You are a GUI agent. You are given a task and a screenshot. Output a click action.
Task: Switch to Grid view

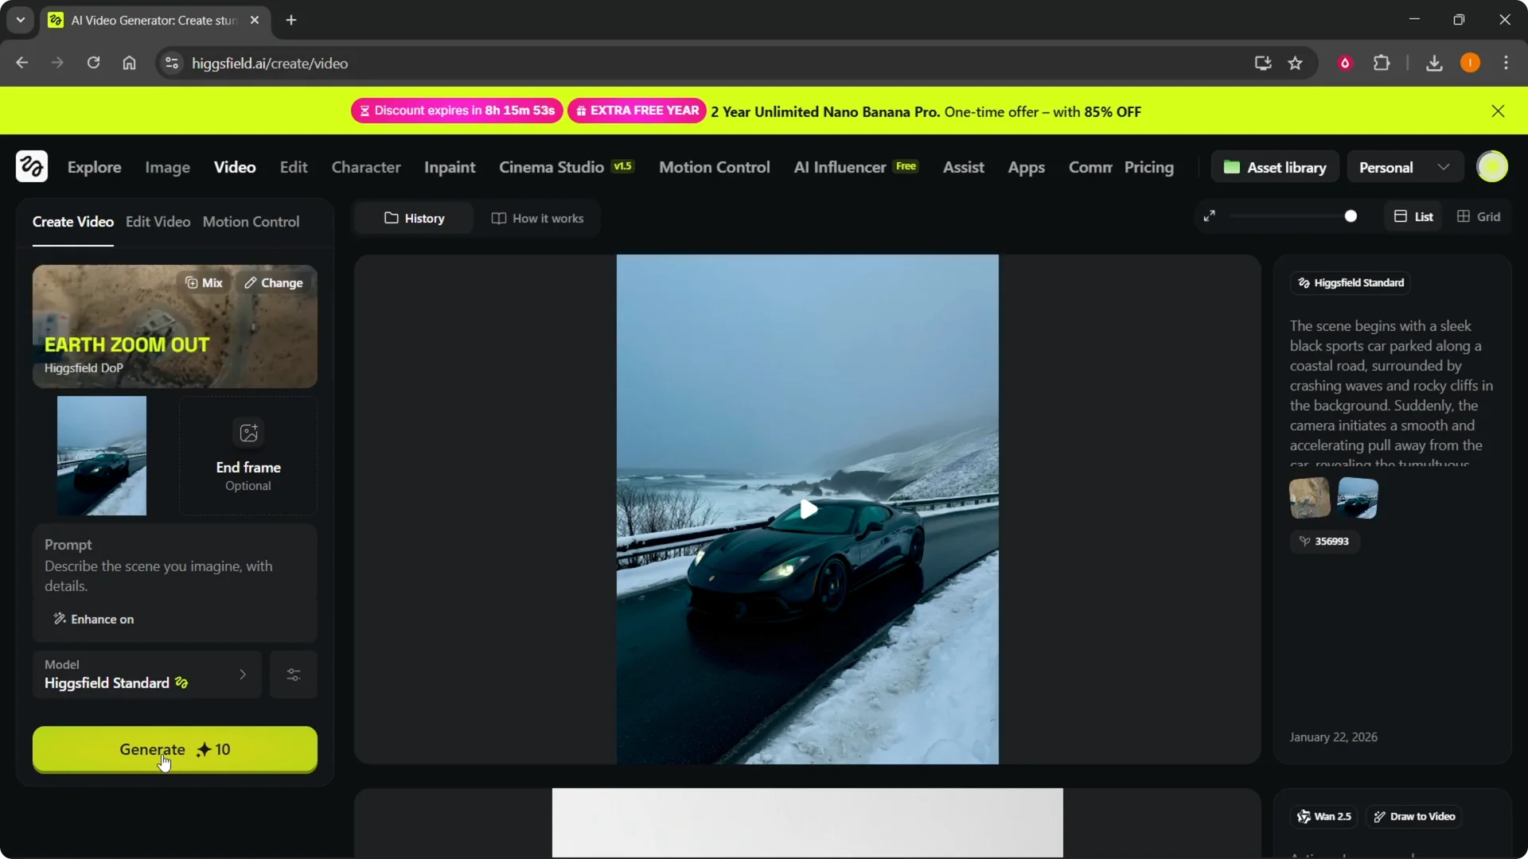1479,216
